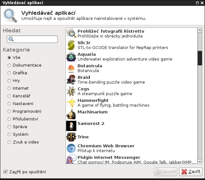Click inside the Hledat search field
Viewport: 205px width, 180px height.
coord(32,39)
